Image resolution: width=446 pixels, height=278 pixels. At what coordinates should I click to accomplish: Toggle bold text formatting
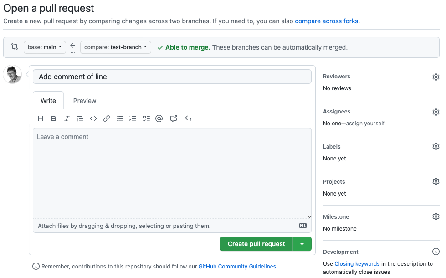pos(54,118)
